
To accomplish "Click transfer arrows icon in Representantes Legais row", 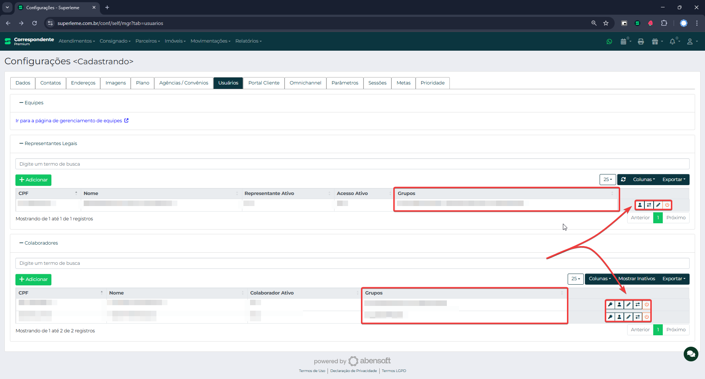I will pos(649,205).
